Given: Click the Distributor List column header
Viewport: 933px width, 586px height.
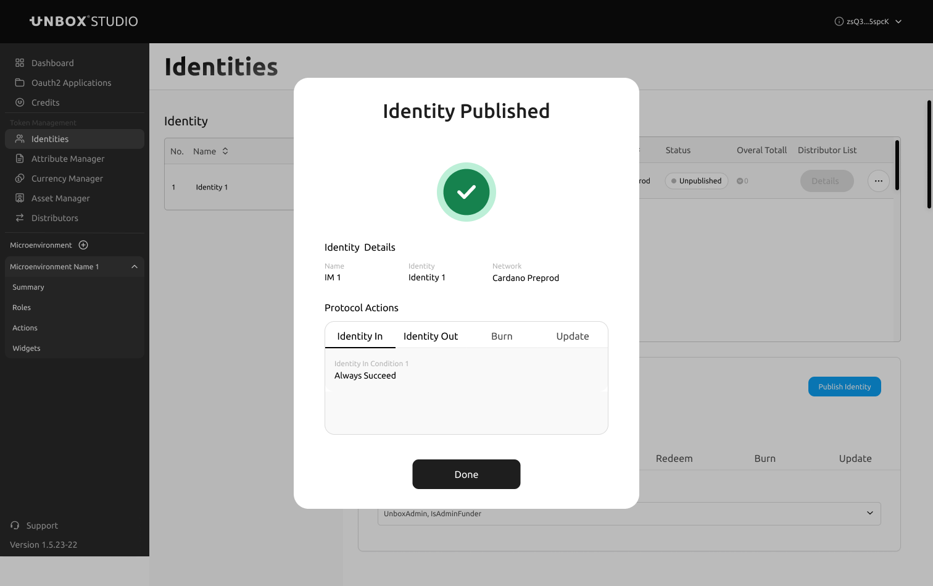Looking at the screenshot, I should [x=827, y=150].
